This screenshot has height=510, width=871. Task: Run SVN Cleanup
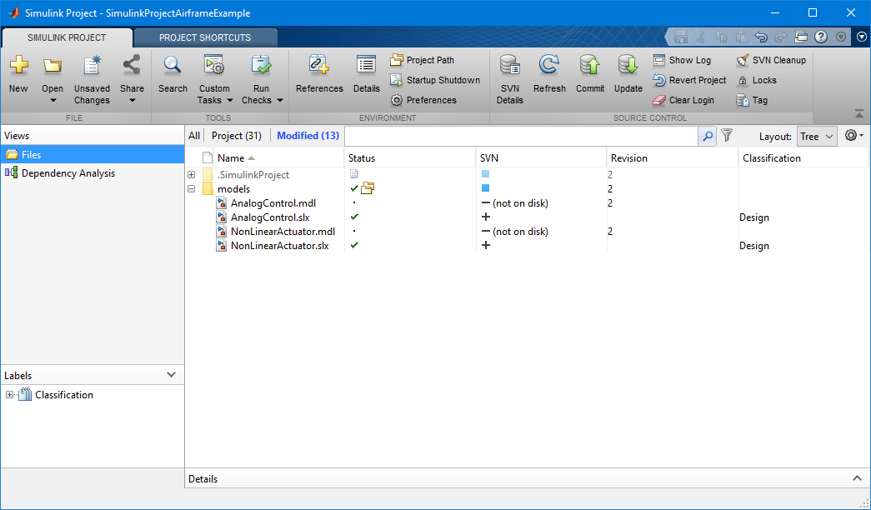coord(771,60)
